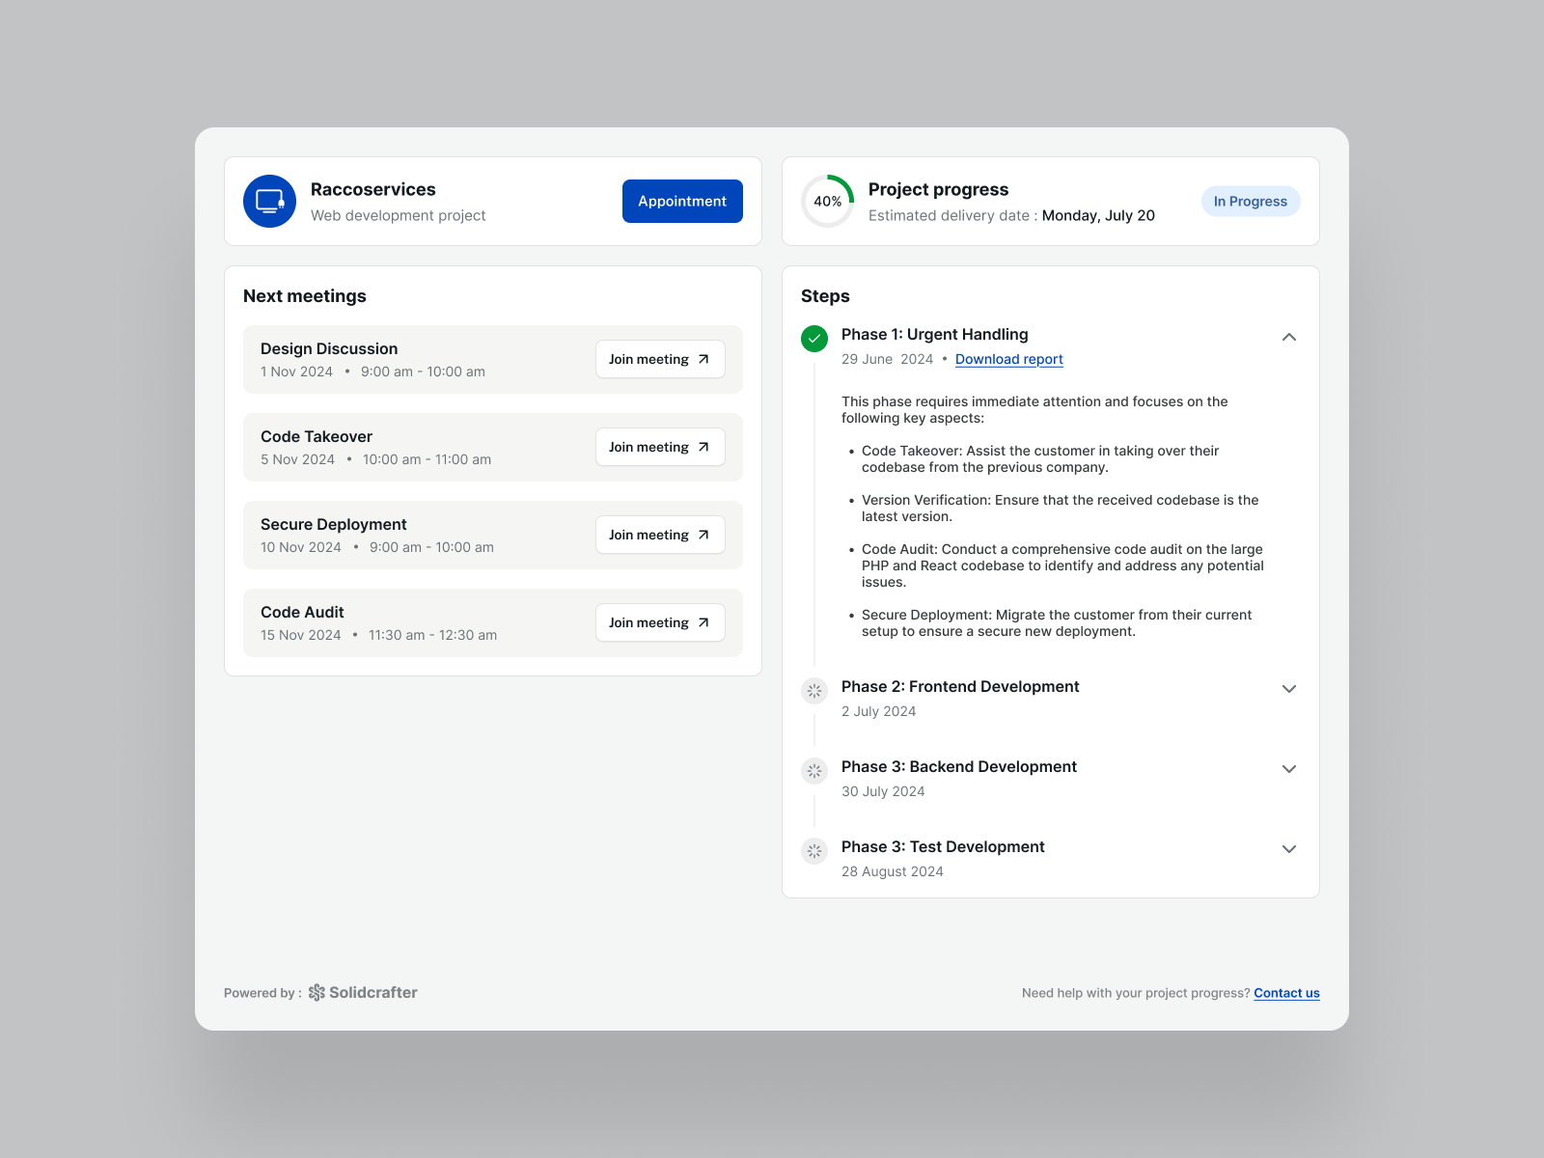Click the Phase 3 Backend Development spinner icon
1544x1158 pixels.
[814, 771]
